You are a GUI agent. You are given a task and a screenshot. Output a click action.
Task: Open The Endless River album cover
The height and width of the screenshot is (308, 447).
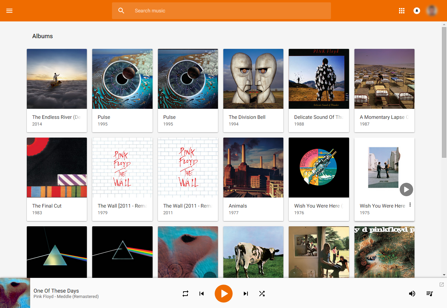57,79
